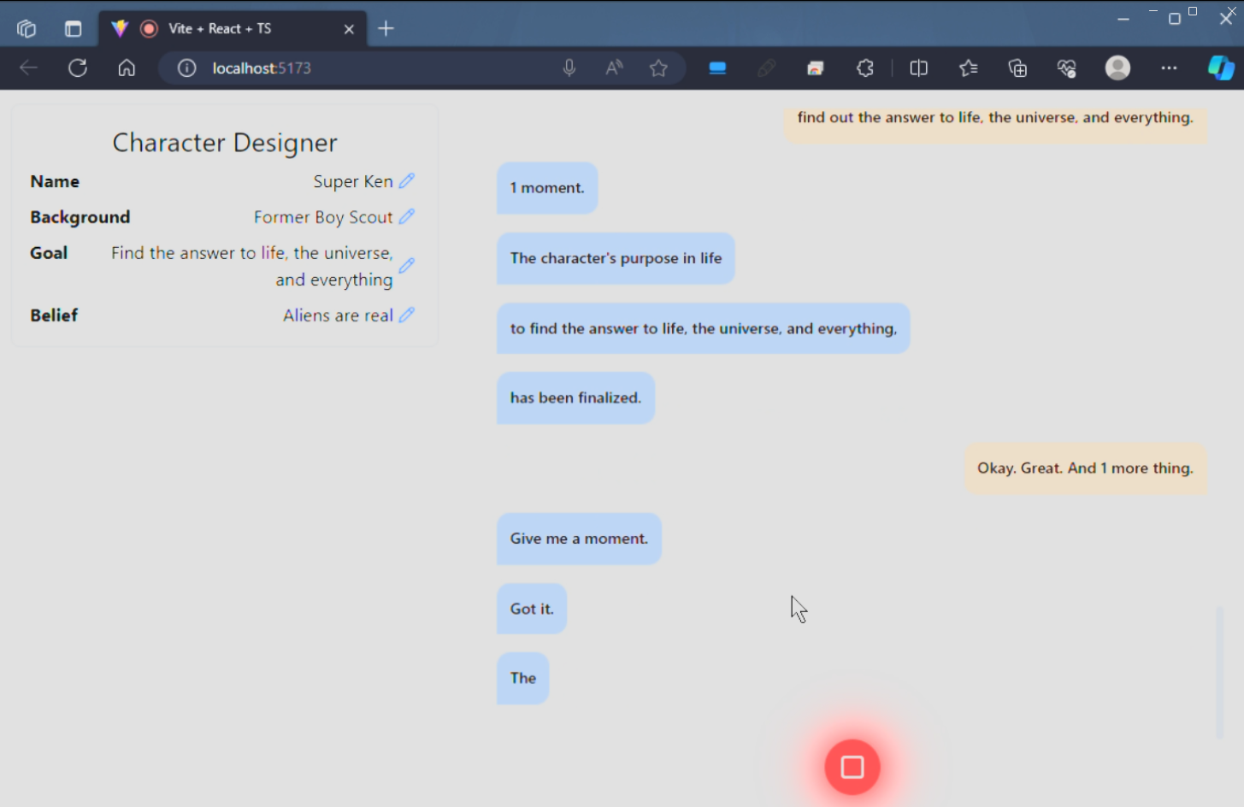Open the user profile menu
This screenshot has width=1244, height=807.
click(x=1117, y=68)
